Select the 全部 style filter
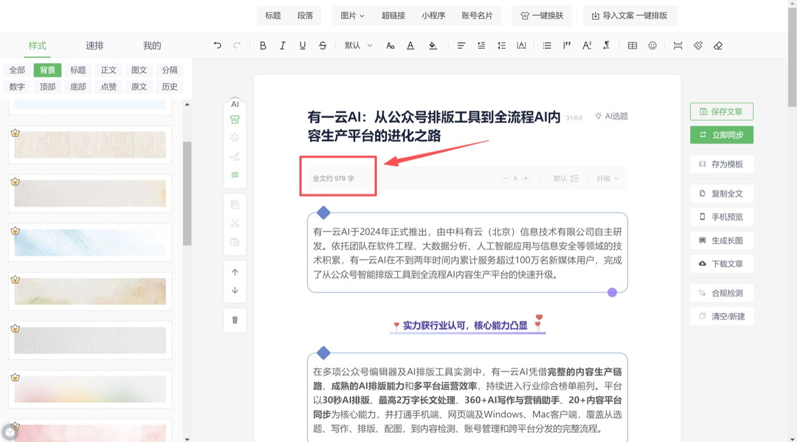Viewport: 797px width, 442px height. [x=17, y=70]
